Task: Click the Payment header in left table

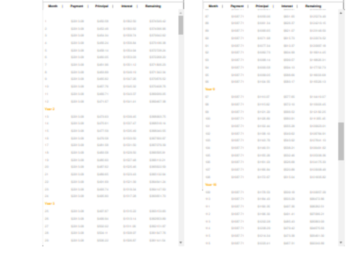Action: pyautogui.click(x=76, y=6)
